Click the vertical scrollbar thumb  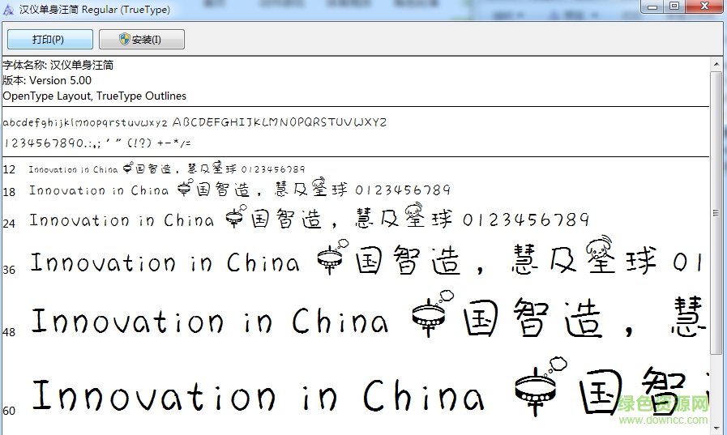click(x=716, y=213)
